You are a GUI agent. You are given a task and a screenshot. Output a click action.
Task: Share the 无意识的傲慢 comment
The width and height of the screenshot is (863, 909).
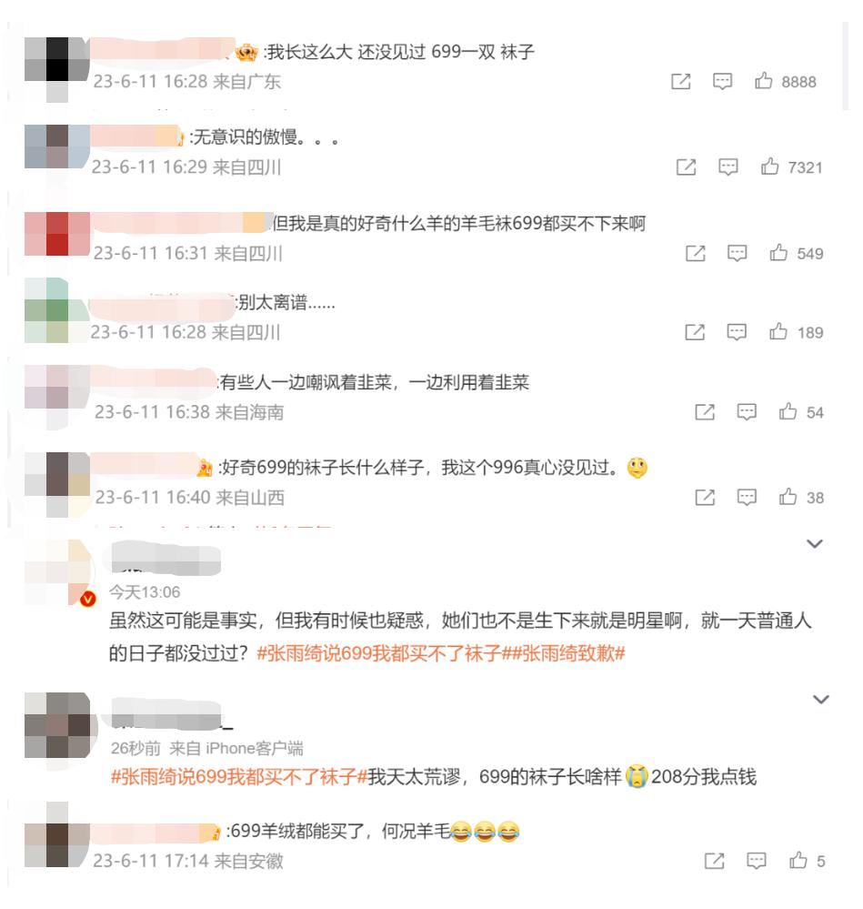pyautogui.click(x=686, y=167)
